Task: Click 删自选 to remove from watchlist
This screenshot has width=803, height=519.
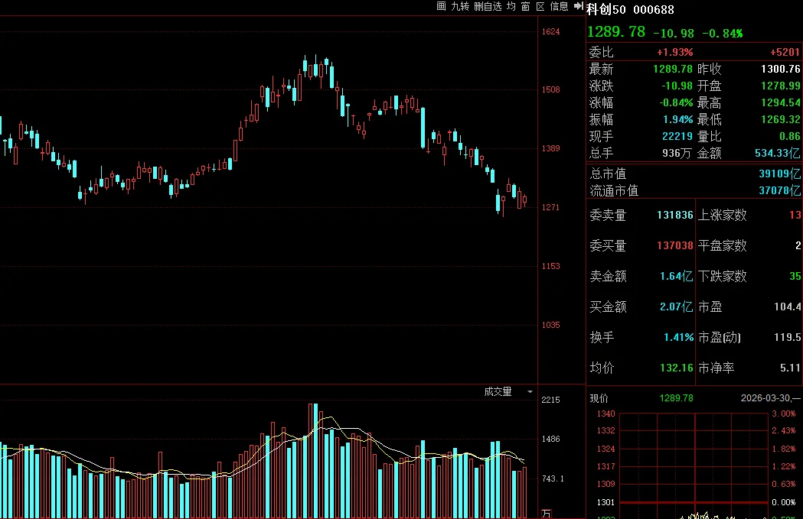Action: [x=488, y=6]
